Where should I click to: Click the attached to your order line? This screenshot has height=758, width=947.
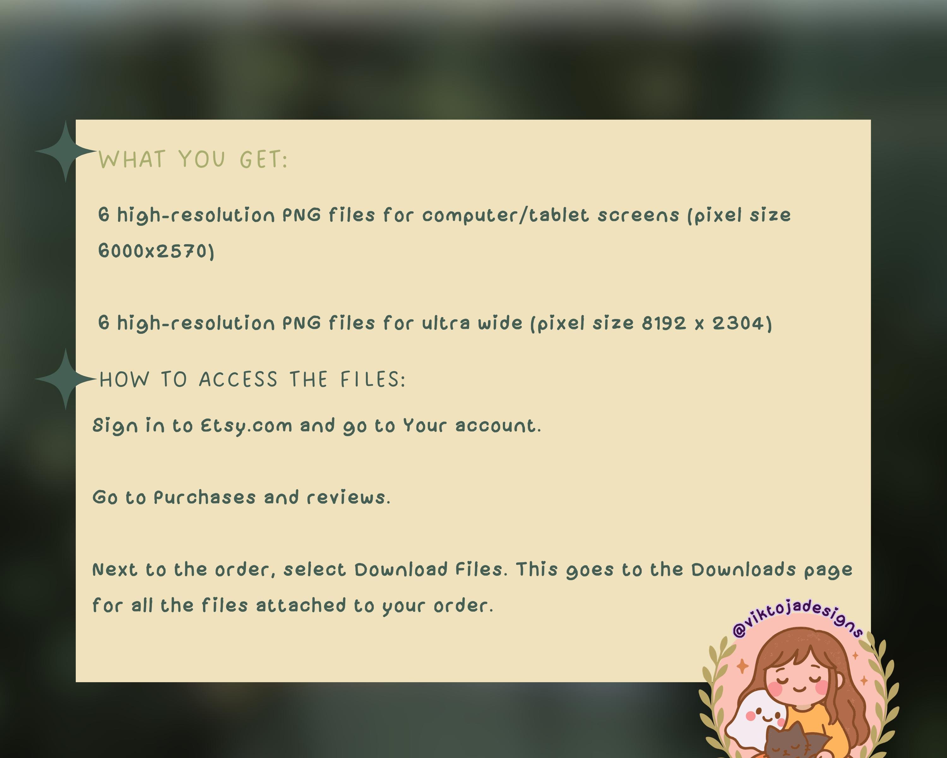tap(293, 606)
